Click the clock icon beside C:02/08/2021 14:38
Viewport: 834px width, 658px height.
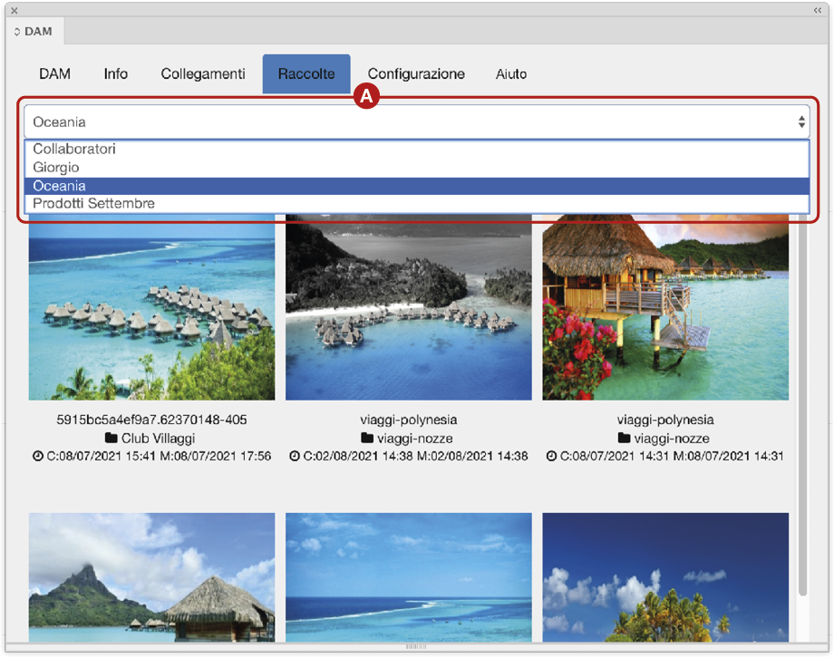click(x=295, y=457)
